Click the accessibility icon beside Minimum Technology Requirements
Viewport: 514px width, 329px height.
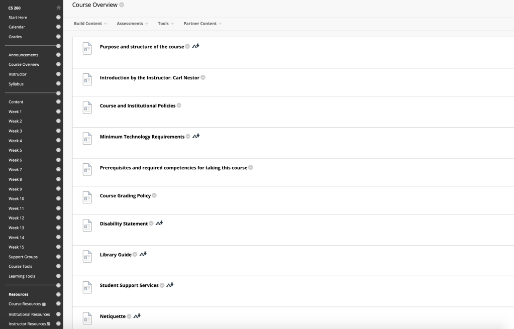[x=196, y=136]
